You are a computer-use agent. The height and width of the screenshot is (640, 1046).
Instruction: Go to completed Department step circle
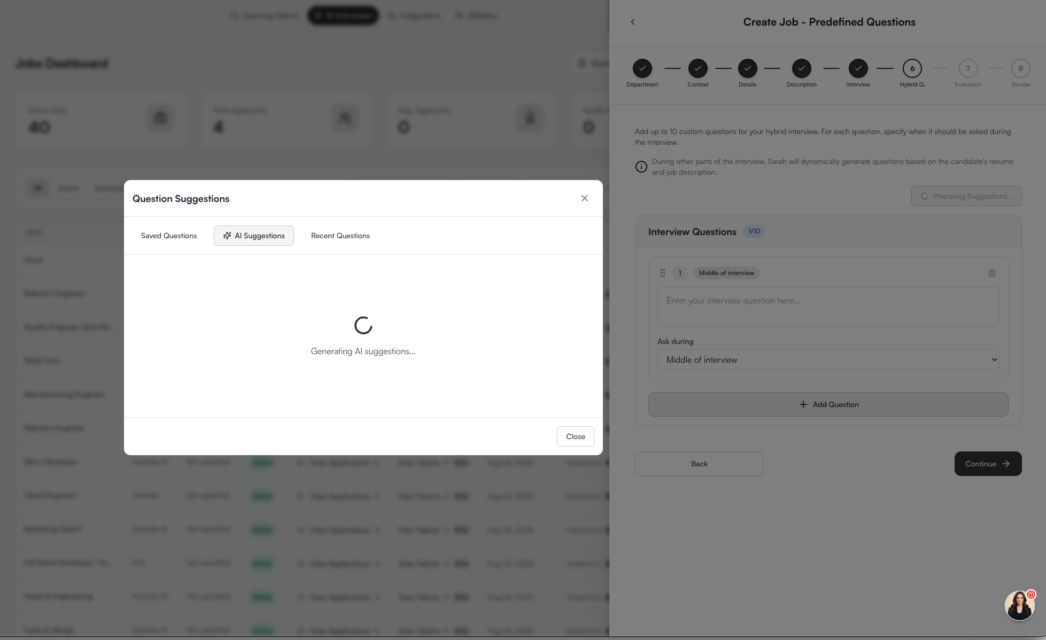pyautogui.click(x=642, y=68)
